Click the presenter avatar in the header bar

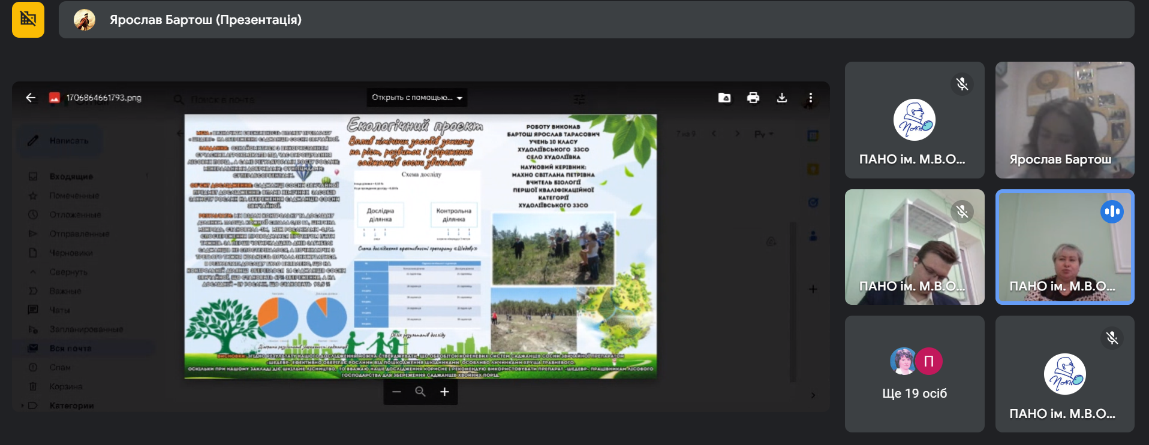(x=85, y=20)
